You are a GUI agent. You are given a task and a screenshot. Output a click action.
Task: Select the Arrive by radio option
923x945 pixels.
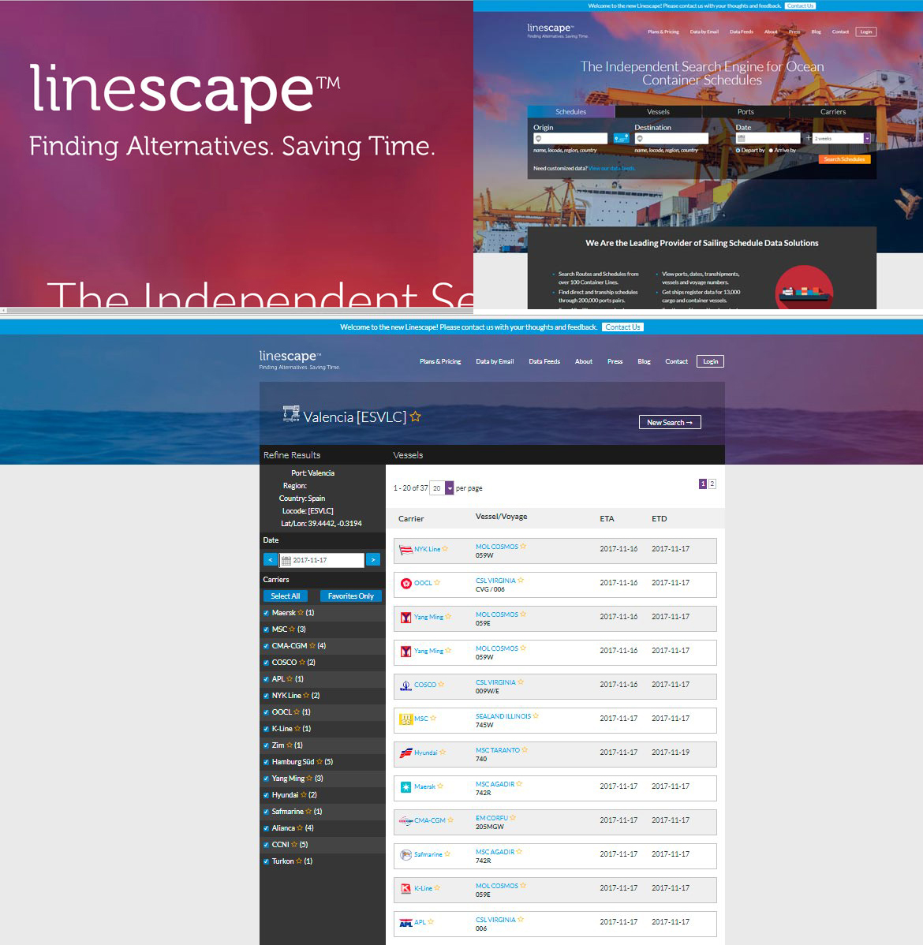point(771,150)
